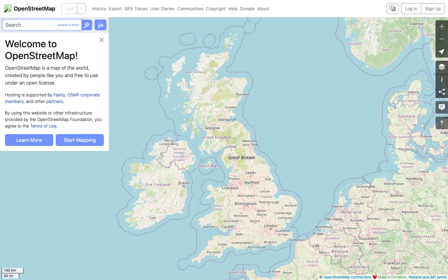Click the Cardiff label on the map

[x=227, y=227]
